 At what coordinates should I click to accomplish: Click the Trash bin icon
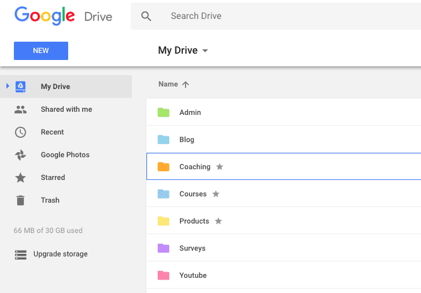[x=21, y=201]
